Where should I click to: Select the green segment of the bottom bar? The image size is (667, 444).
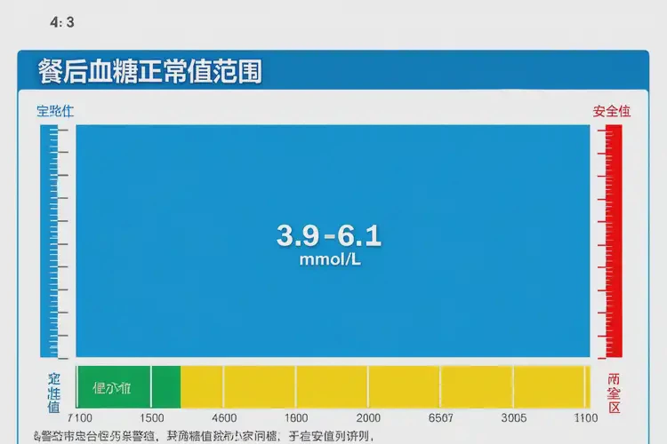click(x=128, y=387)
